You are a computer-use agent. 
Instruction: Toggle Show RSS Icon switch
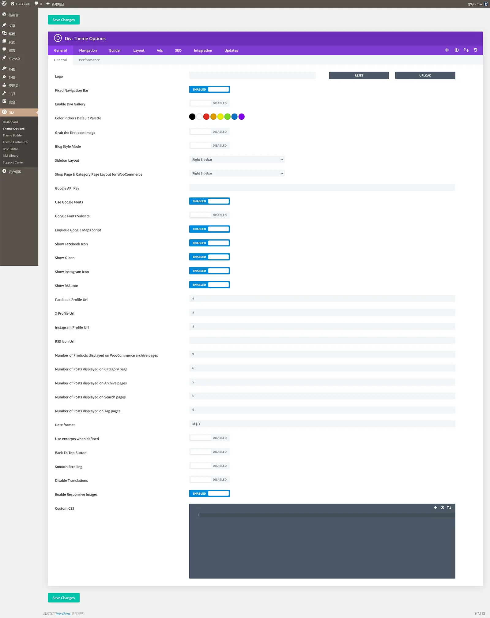tap(209, 285)
